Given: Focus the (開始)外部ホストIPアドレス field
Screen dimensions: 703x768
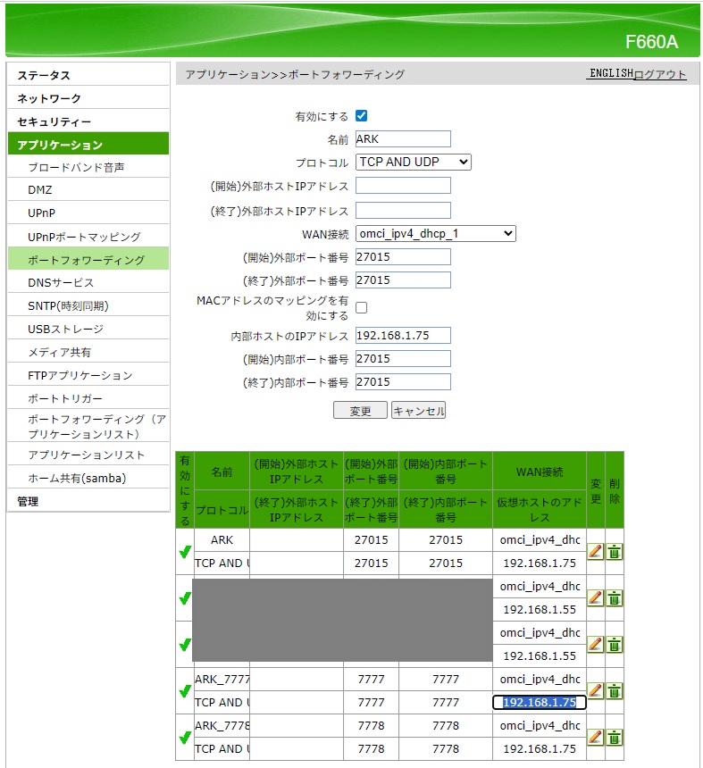Looking at the screenshot, I should 403,186.
